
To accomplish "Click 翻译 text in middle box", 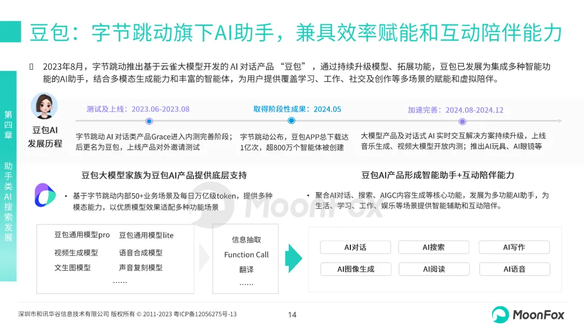I will 246,269.
